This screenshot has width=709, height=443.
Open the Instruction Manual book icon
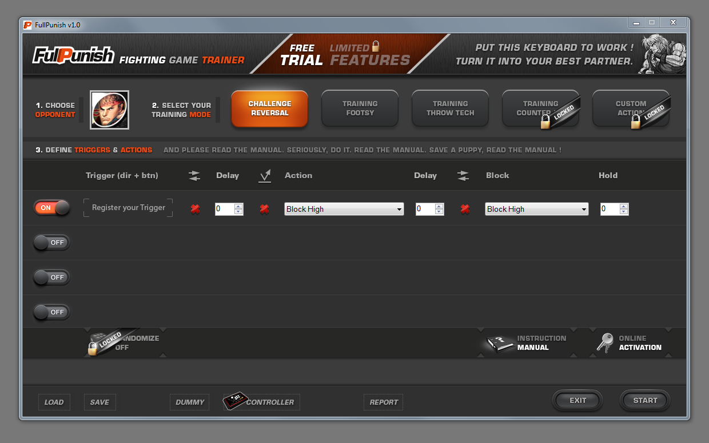[x=499, y=343]
